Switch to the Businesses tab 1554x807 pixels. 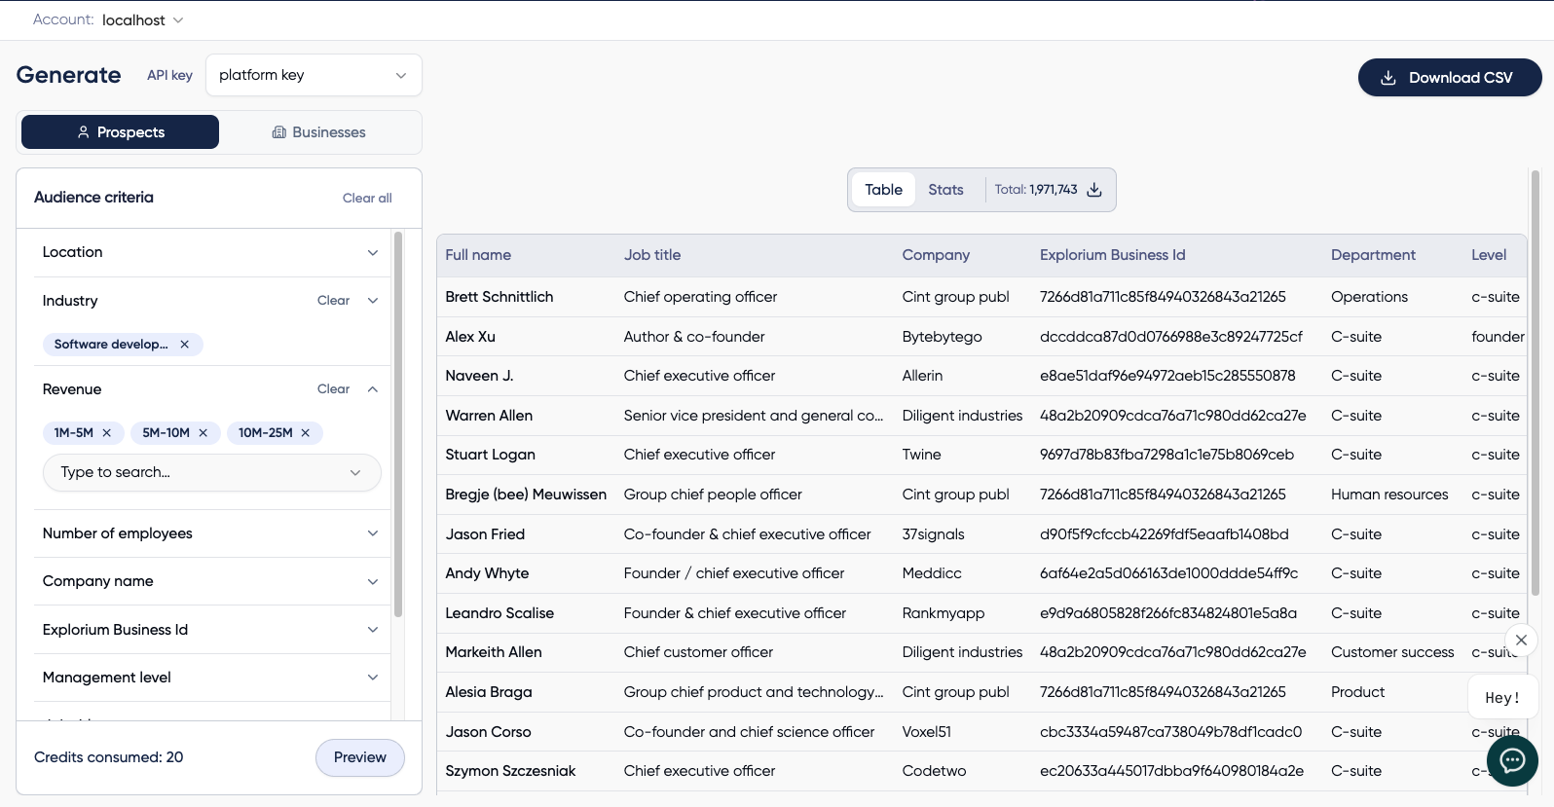click(318, 132)
